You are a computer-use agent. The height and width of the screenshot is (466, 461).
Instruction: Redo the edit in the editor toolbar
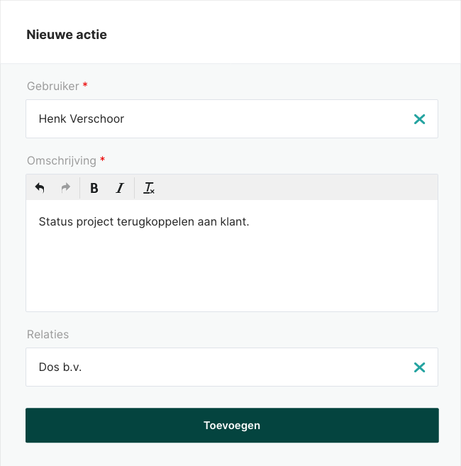click(66, 188)
